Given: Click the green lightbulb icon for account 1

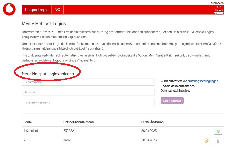Looking at the screenshot, I should [x=218, y=131].
